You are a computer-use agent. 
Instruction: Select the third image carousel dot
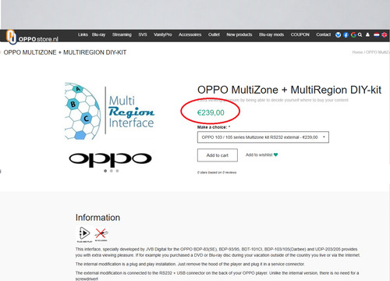pyautogui.click(x=117, y=171)
